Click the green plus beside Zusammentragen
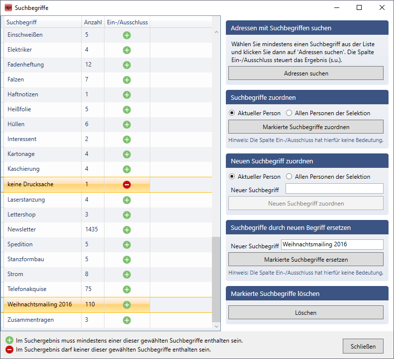The image size is (394, 359). [x=127, y=320]
